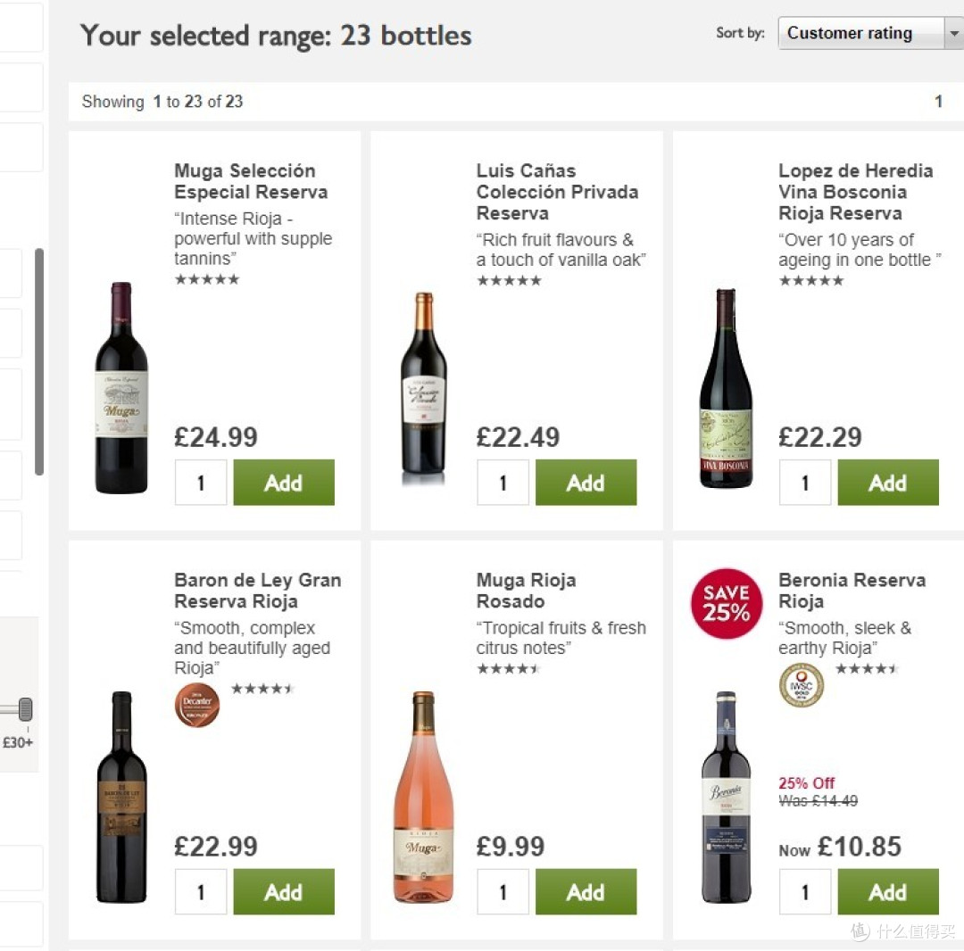Click the Muga Rosado bottle image
The image size is (964, 951).
coord(423,797)
